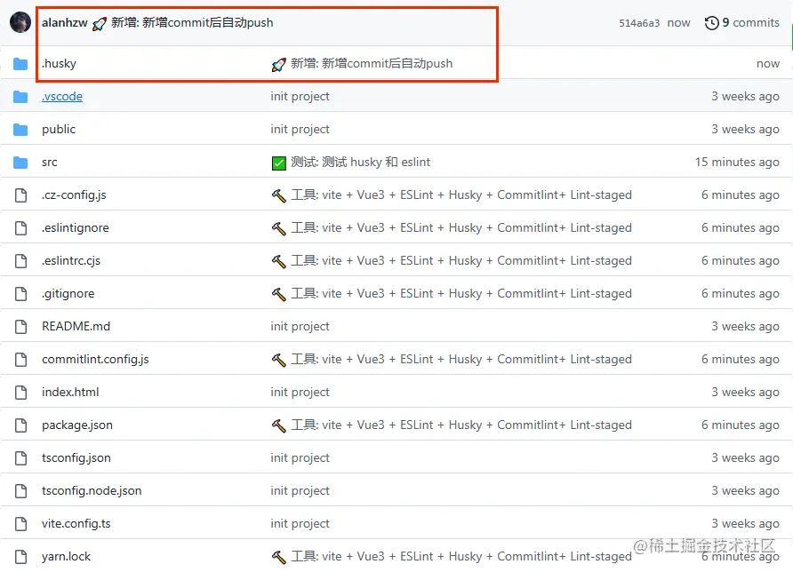This screenshot has width=793, height=572.
Task: Open the alanhzw username link
Action: click(65, 23)
